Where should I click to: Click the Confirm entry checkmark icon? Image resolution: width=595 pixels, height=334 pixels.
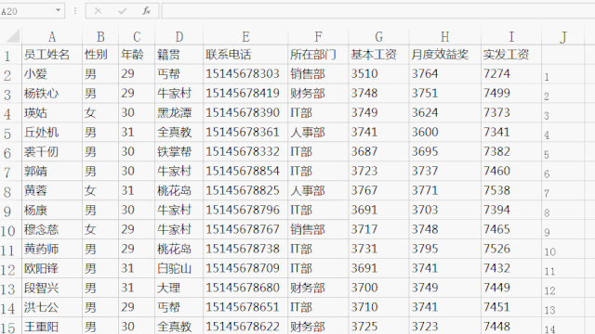(x=122, y=11)
